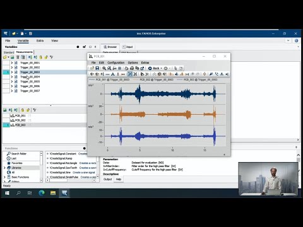
Task: Click the trash delete icon in Variables toolbar
Action: tap(18, 57)
